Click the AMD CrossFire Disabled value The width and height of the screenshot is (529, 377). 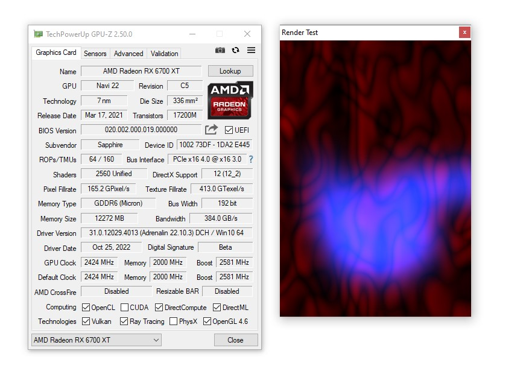pos(116,291)
